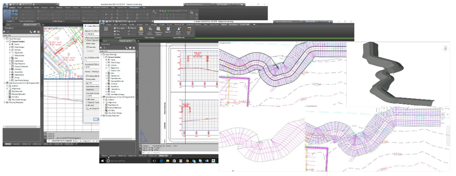Click new drawing tab plus in front window
Viewport: 456px width, 176px height.
[x=139, y=41]
